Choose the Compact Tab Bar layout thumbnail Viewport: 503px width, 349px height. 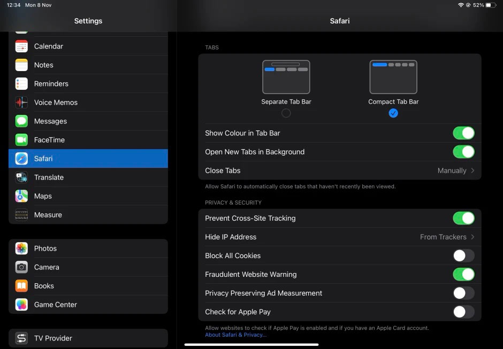point(393,77)
